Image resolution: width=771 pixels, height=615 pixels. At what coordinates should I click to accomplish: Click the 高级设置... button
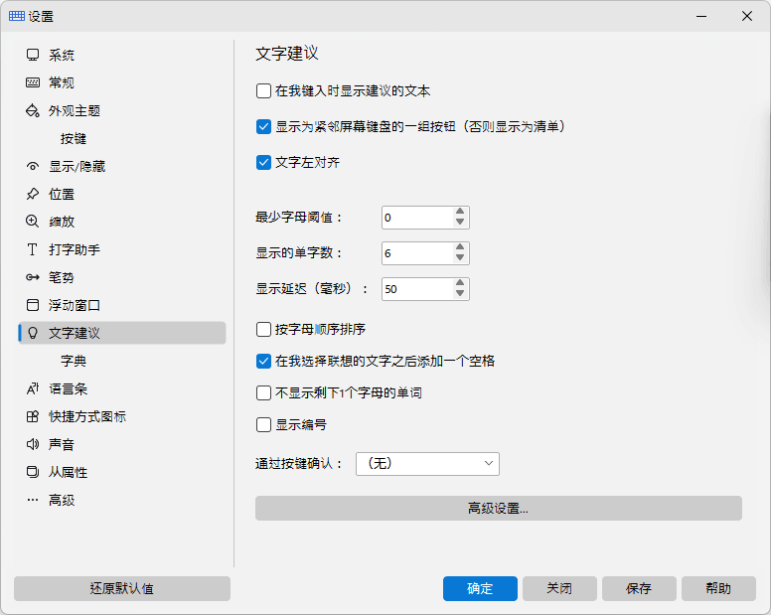(x=498, y=508)
